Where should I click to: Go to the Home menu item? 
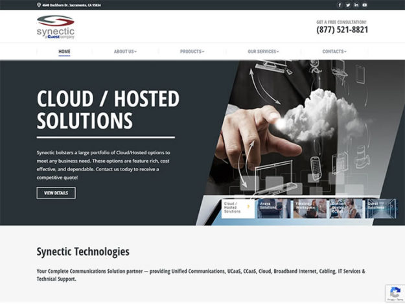[x=64, y=51]
